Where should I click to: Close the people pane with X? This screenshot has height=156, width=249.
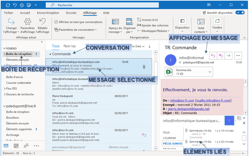coord(244,123)
